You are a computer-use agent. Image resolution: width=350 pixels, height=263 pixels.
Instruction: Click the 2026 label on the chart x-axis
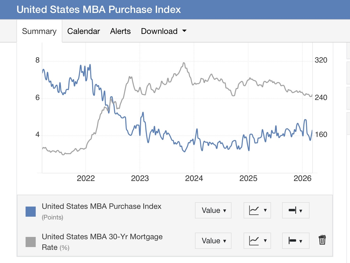(302, 178)
